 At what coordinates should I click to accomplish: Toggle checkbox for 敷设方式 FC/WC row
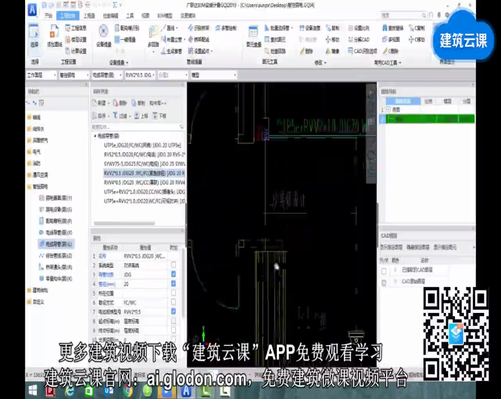click(x=173, y=302)
